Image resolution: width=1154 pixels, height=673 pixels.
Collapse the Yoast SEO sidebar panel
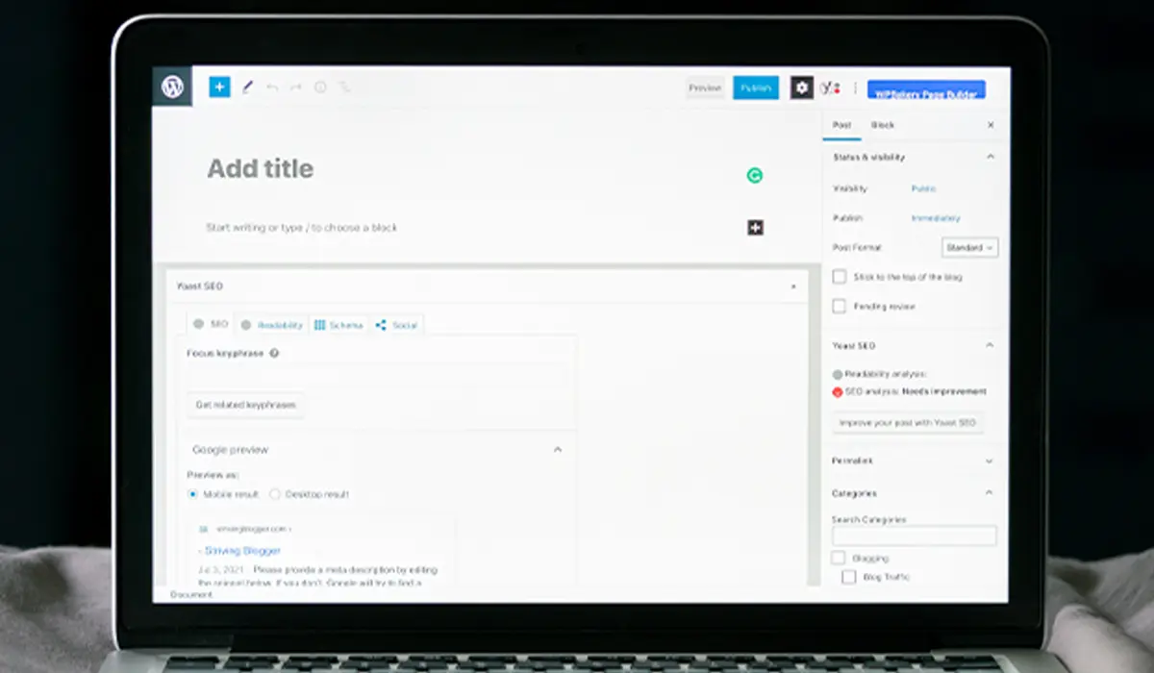991,345
